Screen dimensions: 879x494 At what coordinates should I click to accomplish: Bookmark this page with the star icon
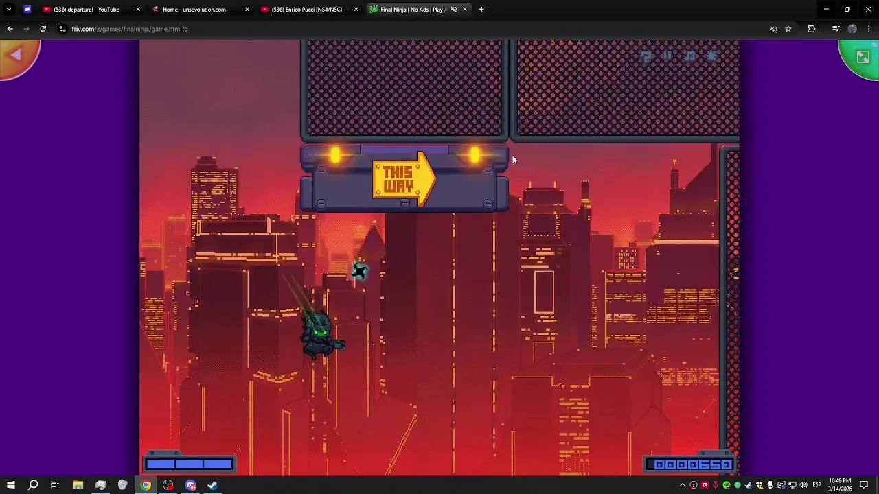(x=788, y=29)
